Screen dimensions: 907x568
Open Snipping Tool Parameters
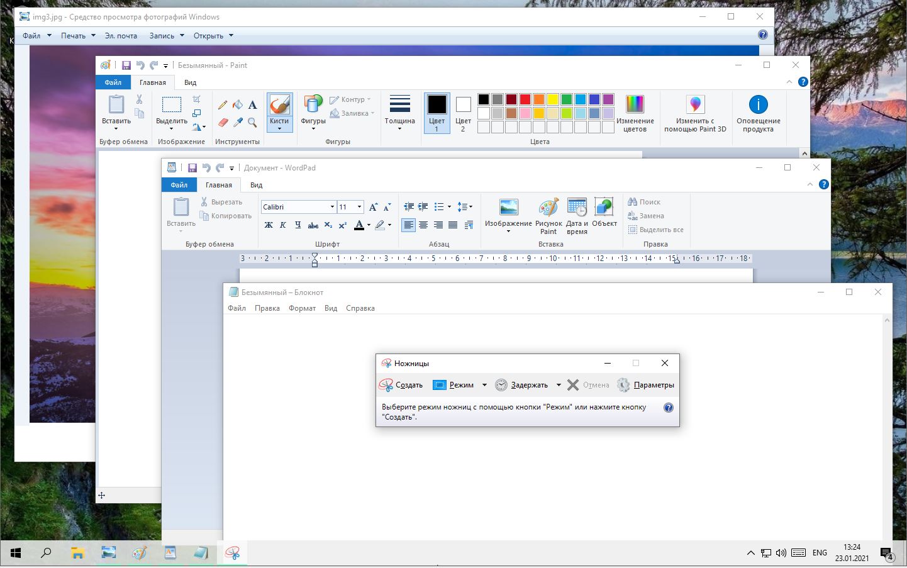tap(646, 385)
